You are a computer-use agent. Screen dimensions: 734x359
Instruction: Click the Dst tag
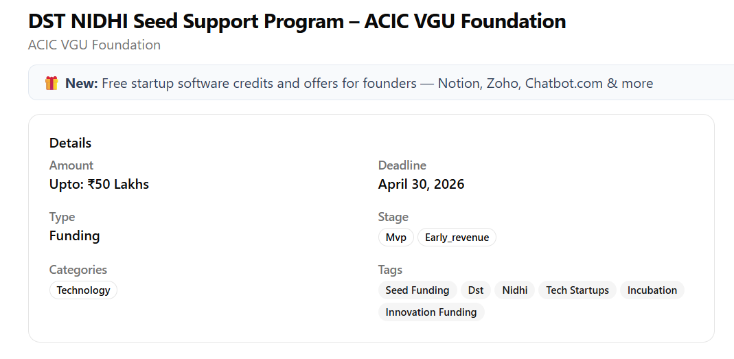[x=476, y=290]
